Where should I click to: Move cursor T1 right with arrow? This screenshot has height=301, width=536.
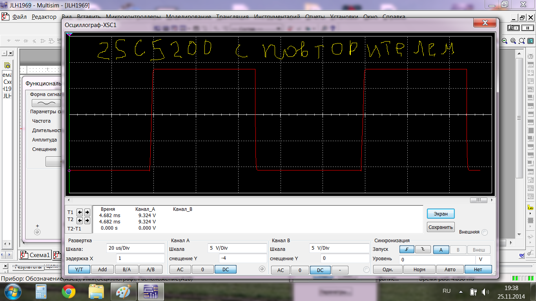(87, 212)
